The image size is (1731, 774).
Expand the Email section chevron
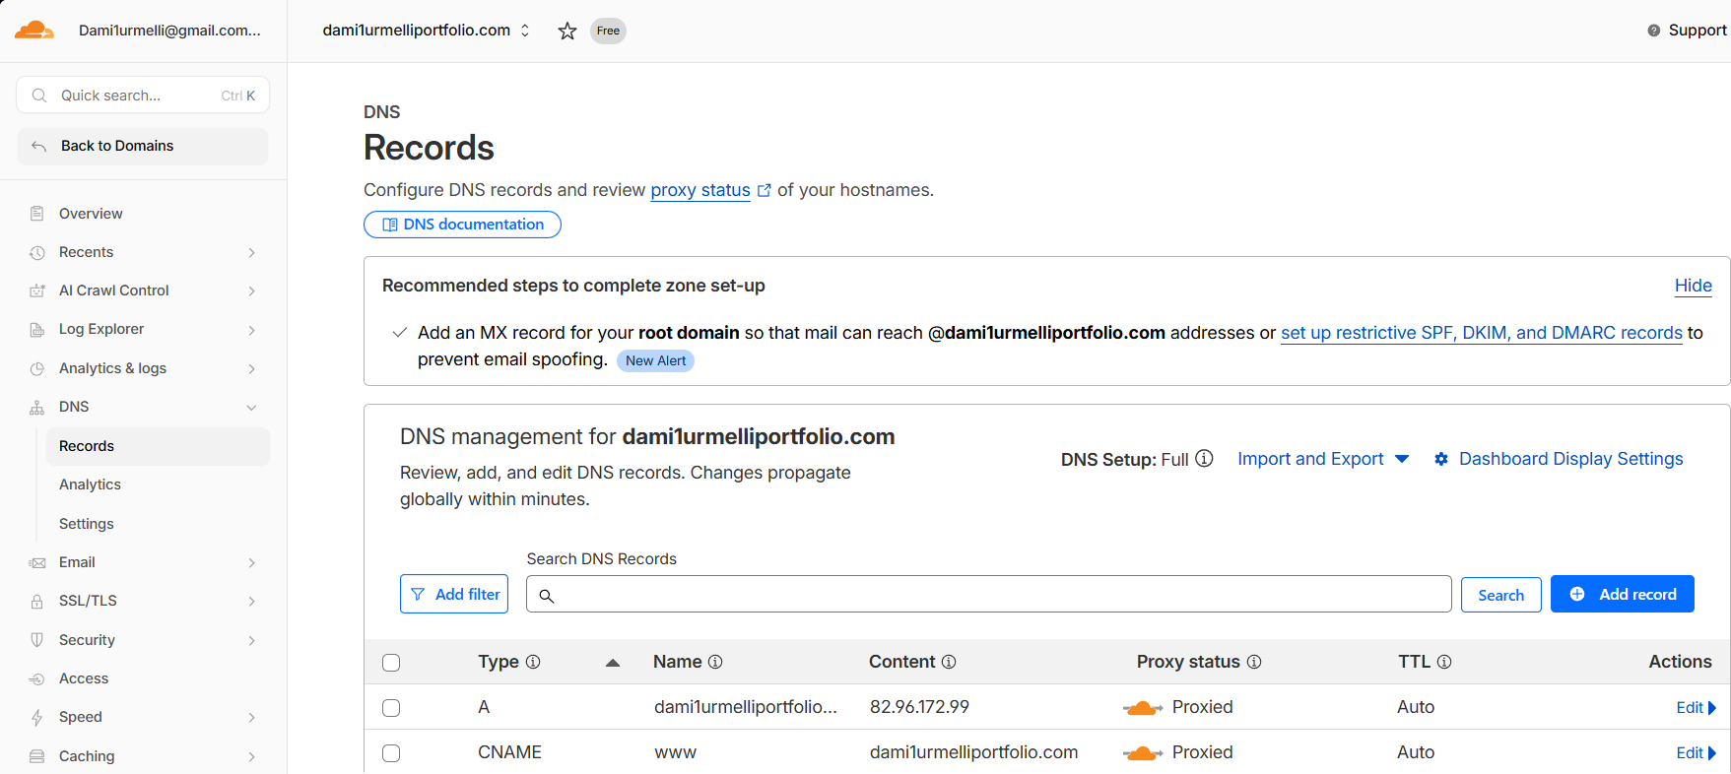click(252, 563)
